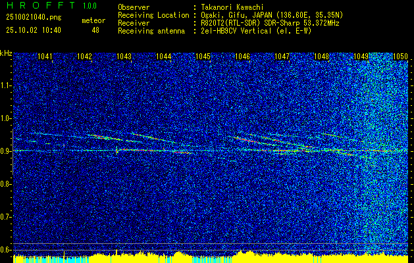
Task: Click time marker 1049
Action: click(361, 57)
